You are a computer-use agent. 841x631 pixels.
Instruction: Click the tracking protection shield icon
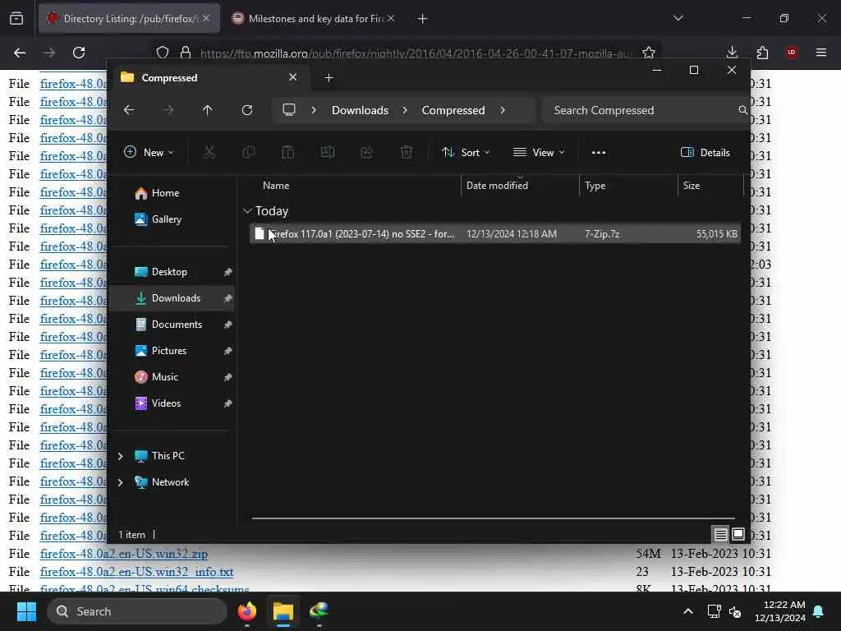[163, 52]
